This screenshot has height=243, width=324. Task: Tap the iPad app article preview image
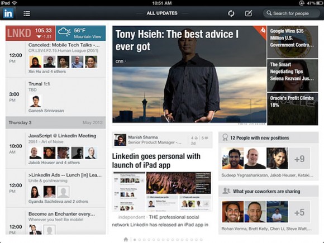[162, 192]
